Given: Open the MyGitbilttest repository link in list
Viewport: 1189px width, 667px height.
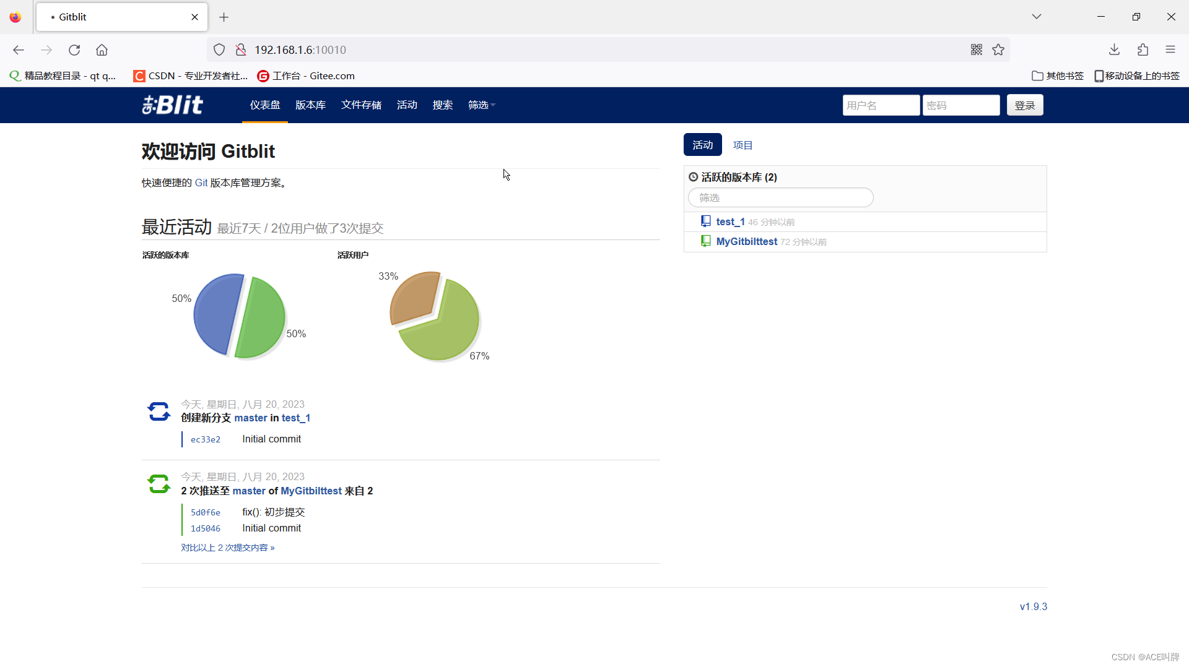Looking at the screenshot, I should (746, 241).
